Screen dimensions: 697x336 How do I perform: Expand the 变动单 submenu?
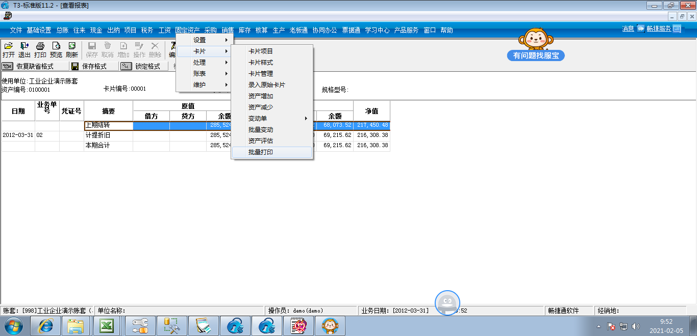click(272, 119)
